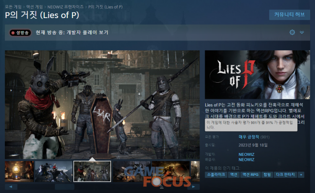Click the review count (901)

point(265,137)
